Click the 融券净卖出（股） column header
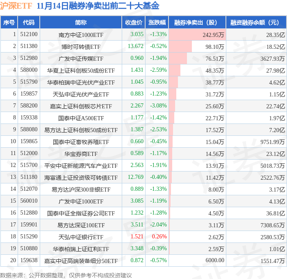Image resolution: width=287 pixels, height=279 pixels. [x=197, y=22]
